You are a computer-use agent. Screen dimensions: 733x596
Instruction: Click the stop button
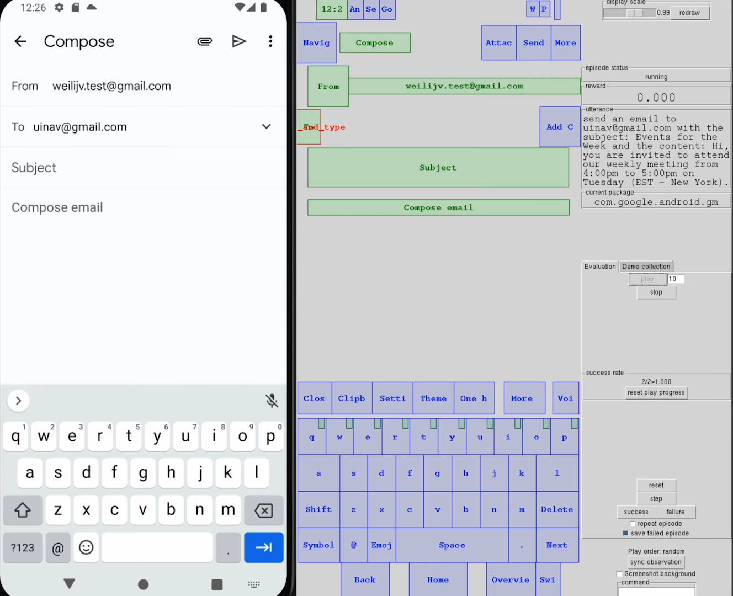(656, 292)
